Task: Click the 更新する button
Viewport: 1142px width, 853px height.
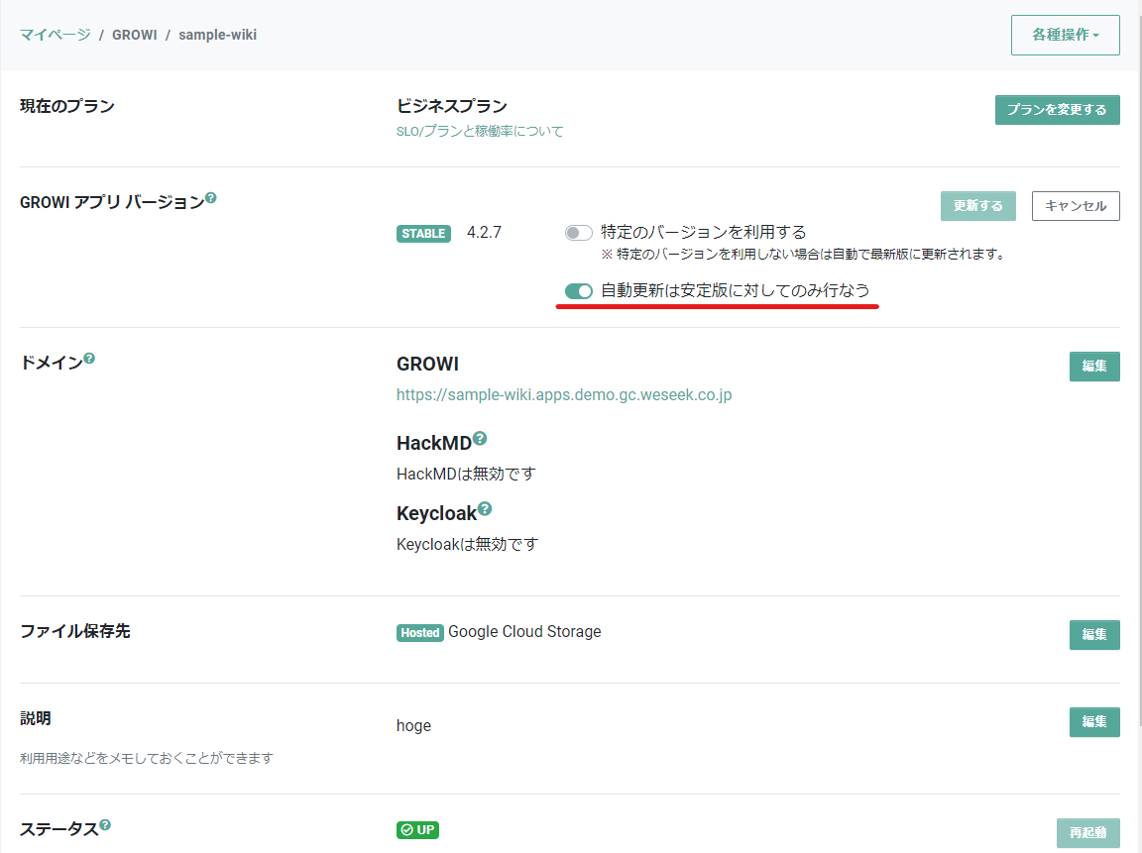Action: (978, 206)
